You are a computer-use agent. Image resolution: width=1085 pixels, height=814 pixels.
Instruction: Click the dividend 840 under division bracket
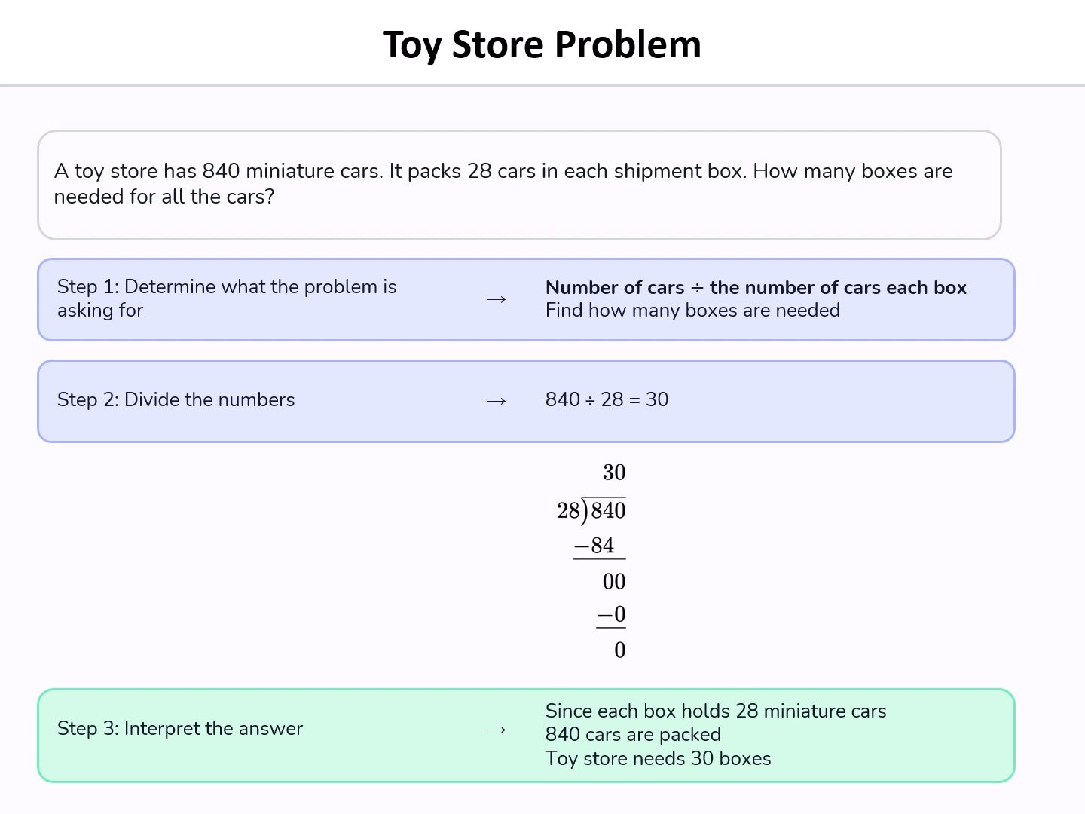[608, 511]
